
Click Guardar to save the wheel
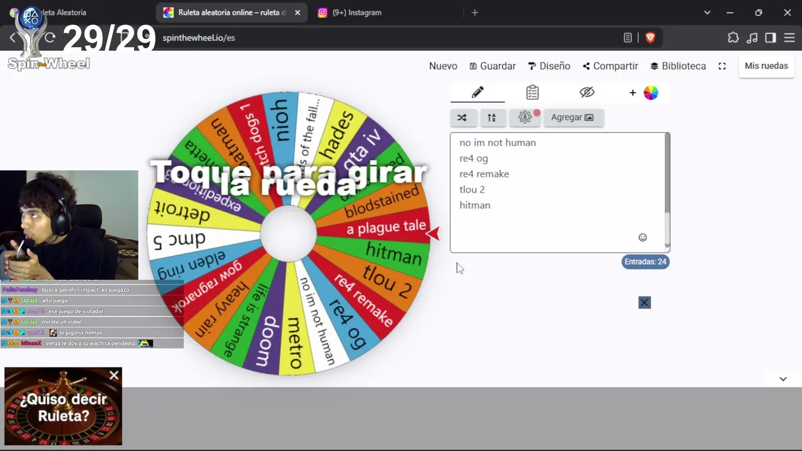pyautogui.click(x=492, y=66)
